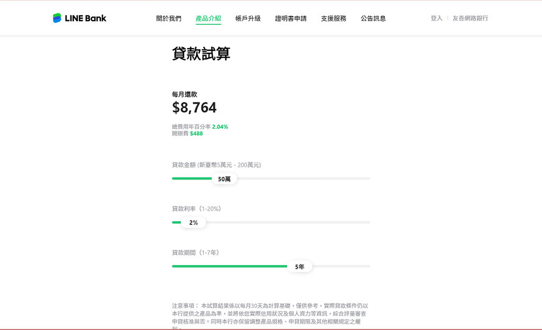
Task: Click the 貸款試算 heading
Action: 201,54
